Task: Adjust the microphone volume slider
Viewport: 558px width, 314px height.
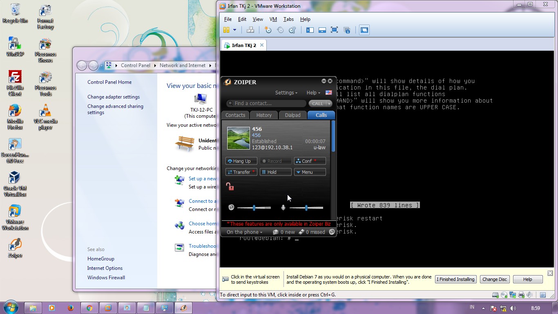Action: [306, 208]
